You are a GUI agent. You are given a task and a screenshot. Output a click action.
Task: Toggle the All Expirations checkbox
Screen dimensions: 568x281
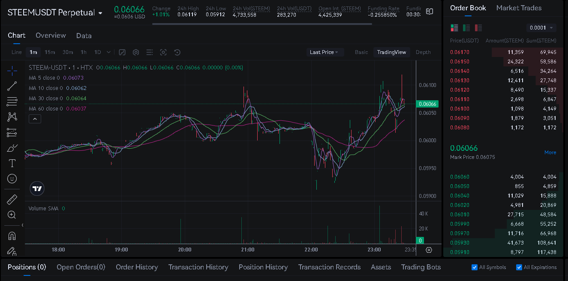pos(519,267)
